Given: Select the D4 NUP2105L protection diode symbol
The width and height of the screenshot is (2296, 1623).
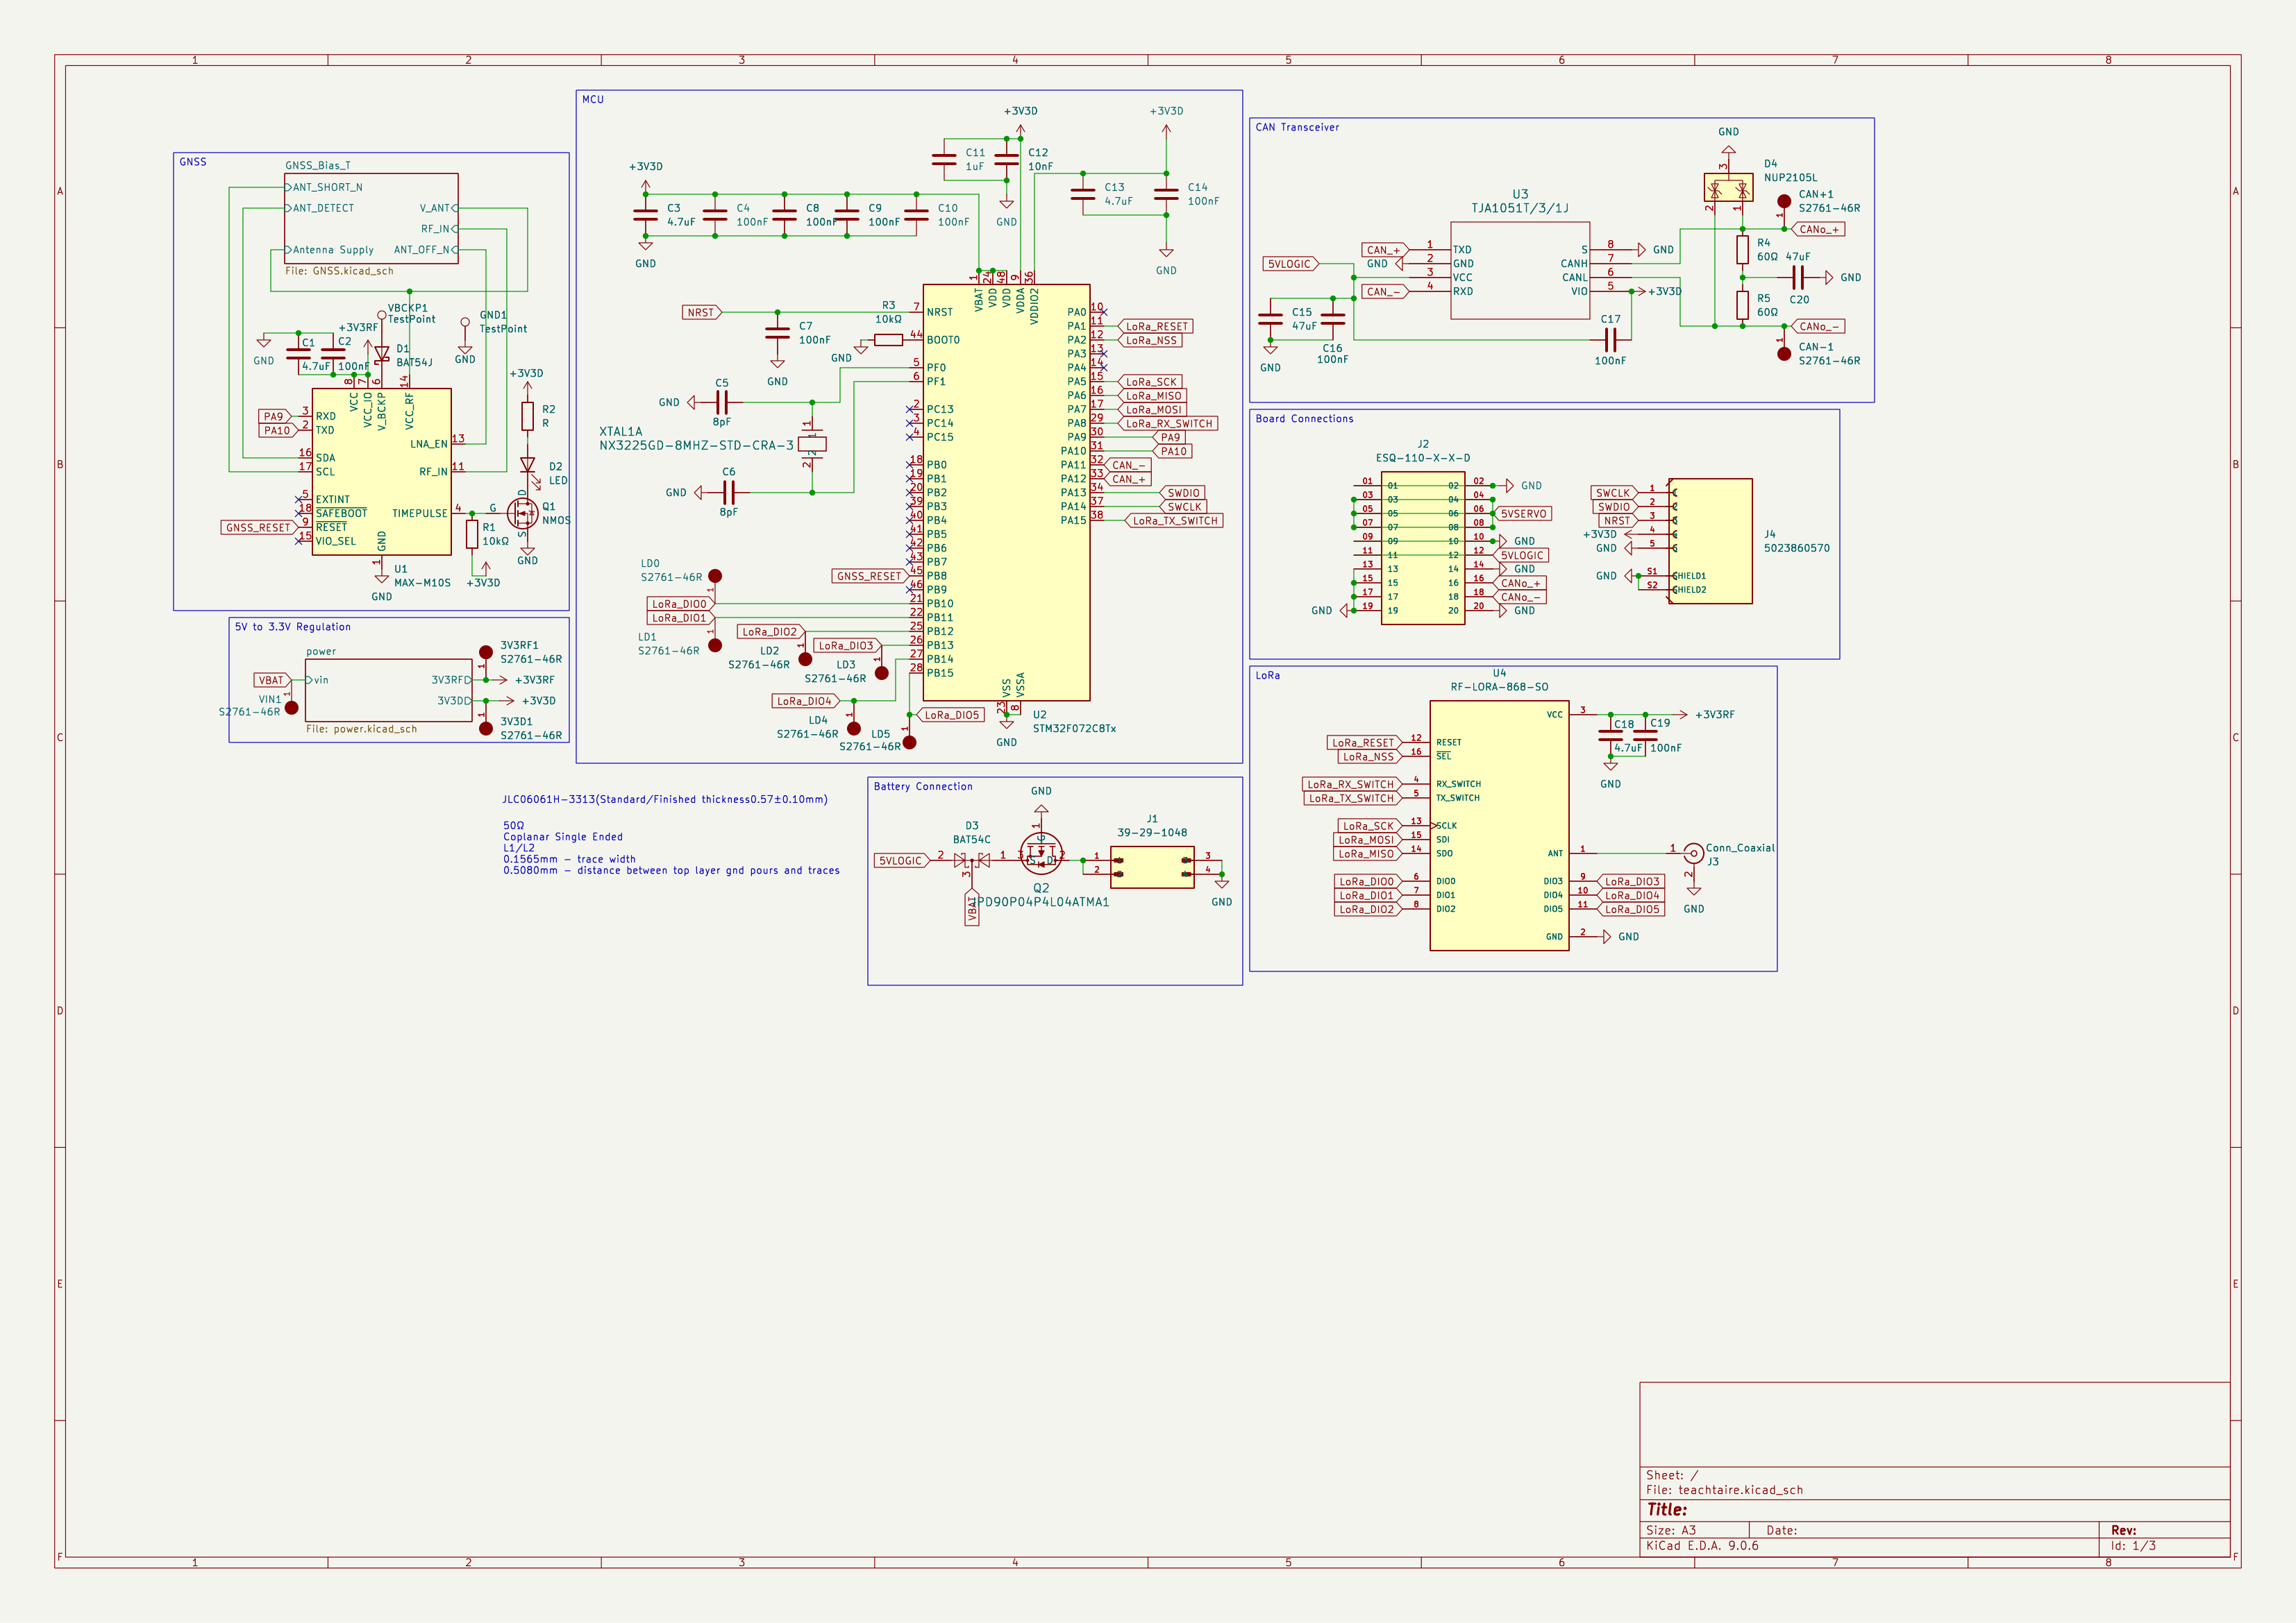Looking at the screenshot, I should (x=1728, y=187).
